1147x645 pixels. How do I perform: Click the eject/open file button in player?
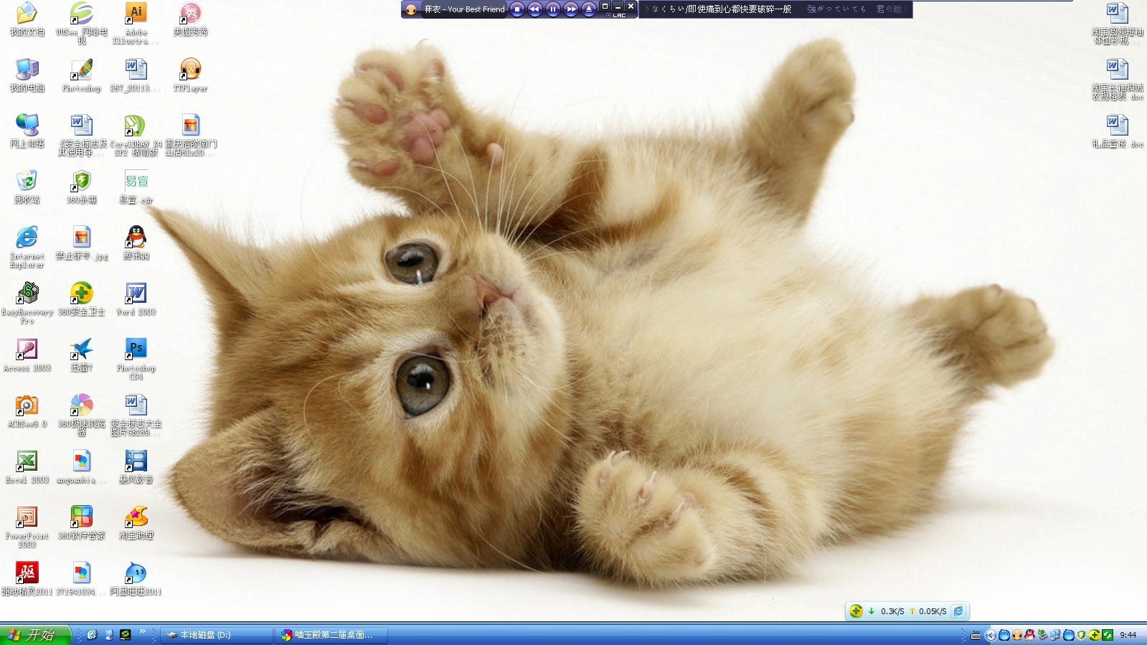(589, 9)
